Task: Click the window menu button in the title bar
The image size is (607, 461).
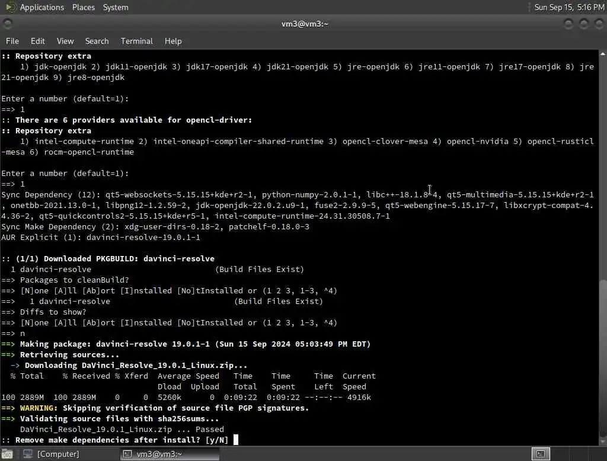Action: (7, 24)
